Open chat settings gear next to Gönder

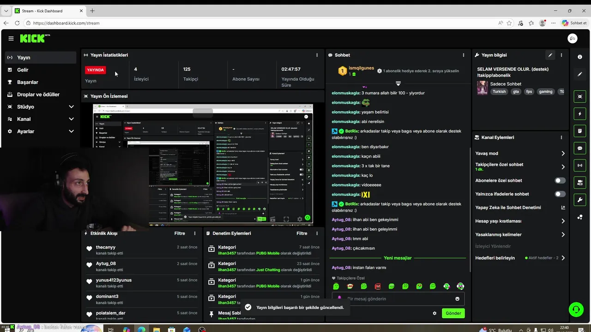[434, 313]
